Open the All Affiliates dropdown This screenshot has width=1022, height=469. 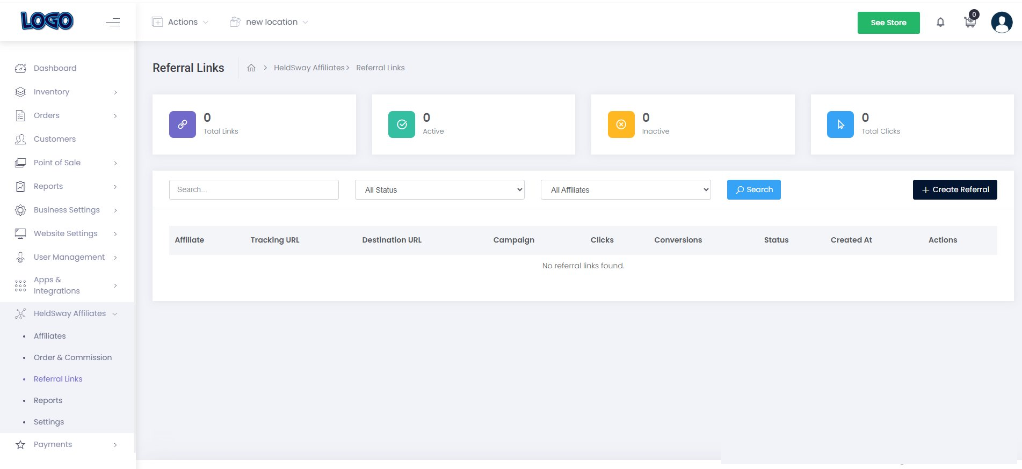pos(626,190)
